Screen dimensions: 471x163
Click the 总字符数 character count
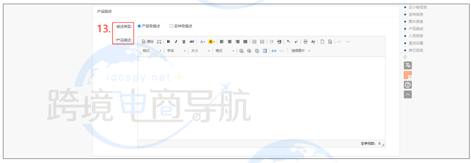tap(370, 144)
